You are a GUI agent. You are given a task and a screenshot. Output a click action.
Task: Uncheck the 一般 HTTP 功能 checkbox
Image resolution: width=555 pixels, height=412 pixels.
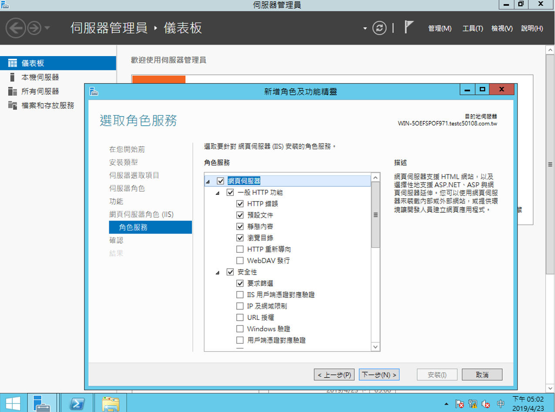[x=230, y=192]
